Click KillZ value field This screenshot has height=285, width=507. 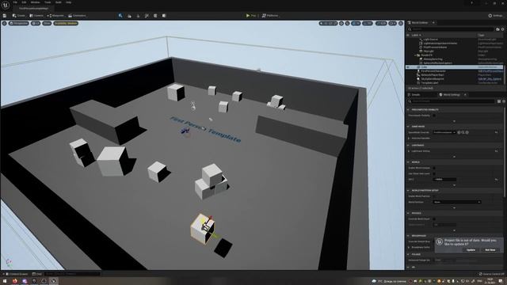click(x=444, y=180)
